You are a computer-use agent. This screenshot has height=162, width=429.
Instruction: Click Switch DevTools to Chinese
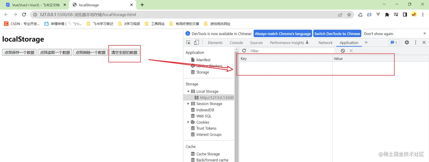337,34
